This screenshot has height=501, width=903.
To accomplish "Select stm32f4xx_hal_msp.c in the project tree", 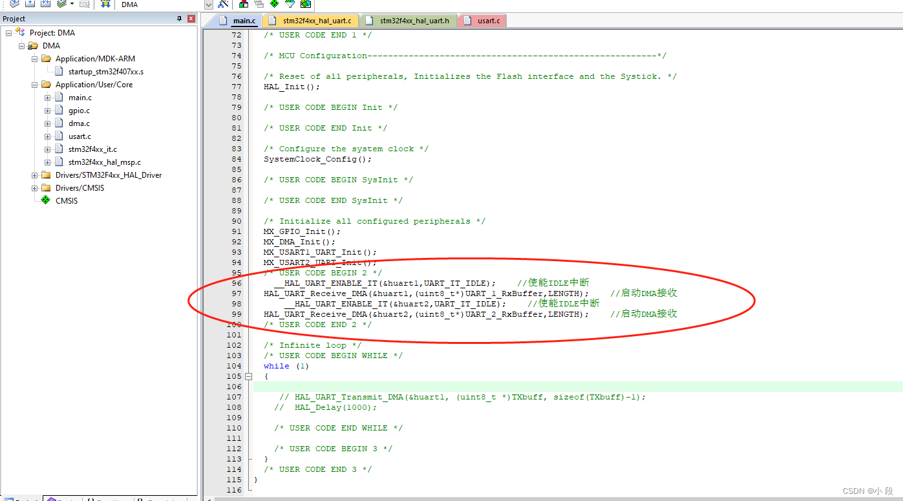I will click(105, 162).
